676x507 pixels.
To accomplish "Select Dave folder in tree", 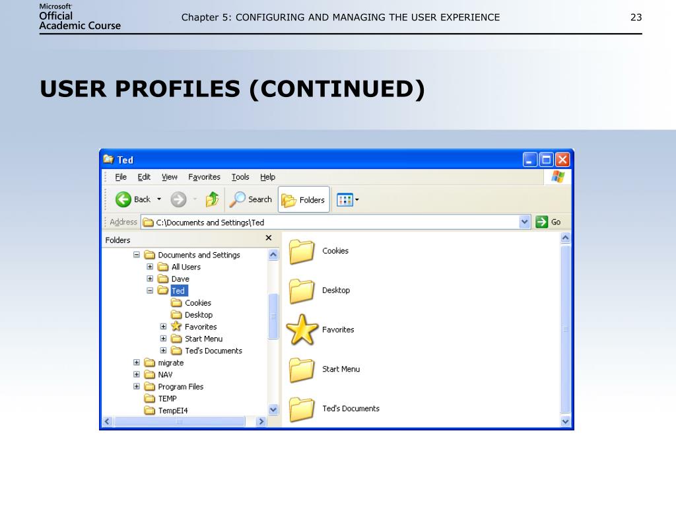I will [x=174, y=279].
